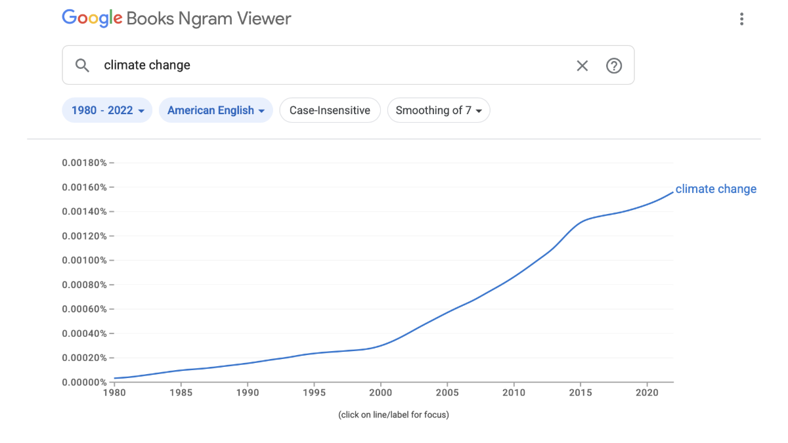This screenshot has width=788, height=443.
Task: Open the help question mark icon
Action: 614,65
